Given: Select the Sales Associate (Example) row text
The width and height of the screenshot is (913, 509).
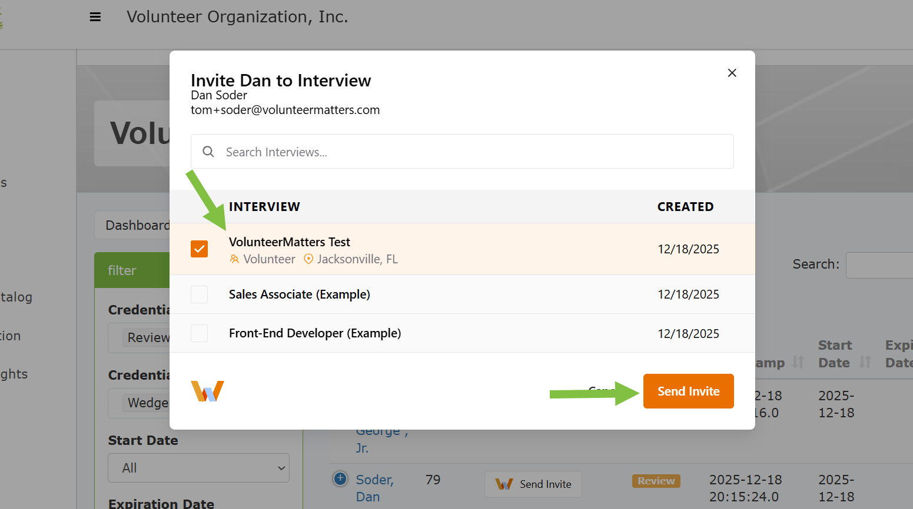Looking at the screenshot, I should pos(299,294).
